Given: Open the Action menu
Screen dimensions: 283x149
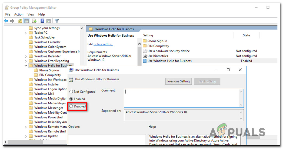Looking at the screenshot, I should click(19, 14).
